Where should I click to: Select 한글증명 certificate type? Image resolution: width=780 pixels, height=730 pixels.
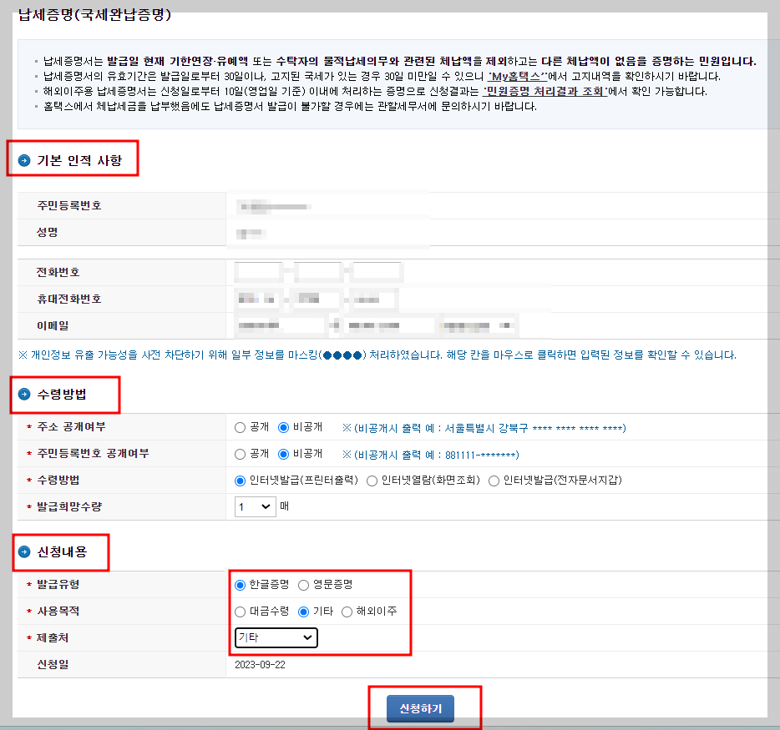tap(238, 584)
